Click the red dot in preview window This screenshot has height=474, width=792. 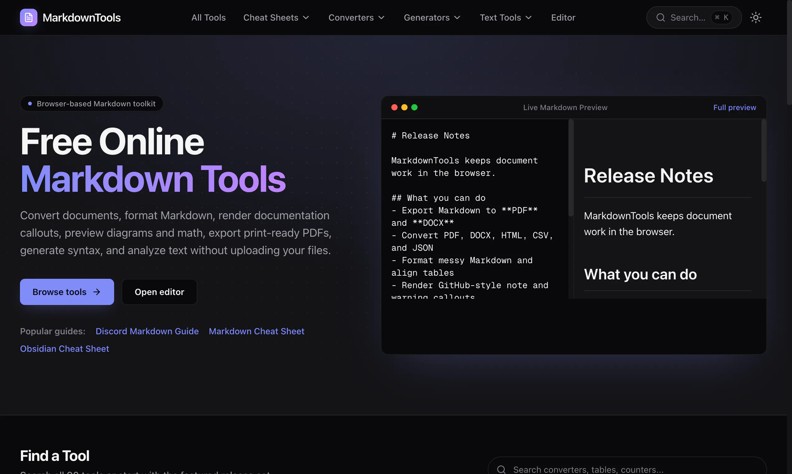point(394,107)
